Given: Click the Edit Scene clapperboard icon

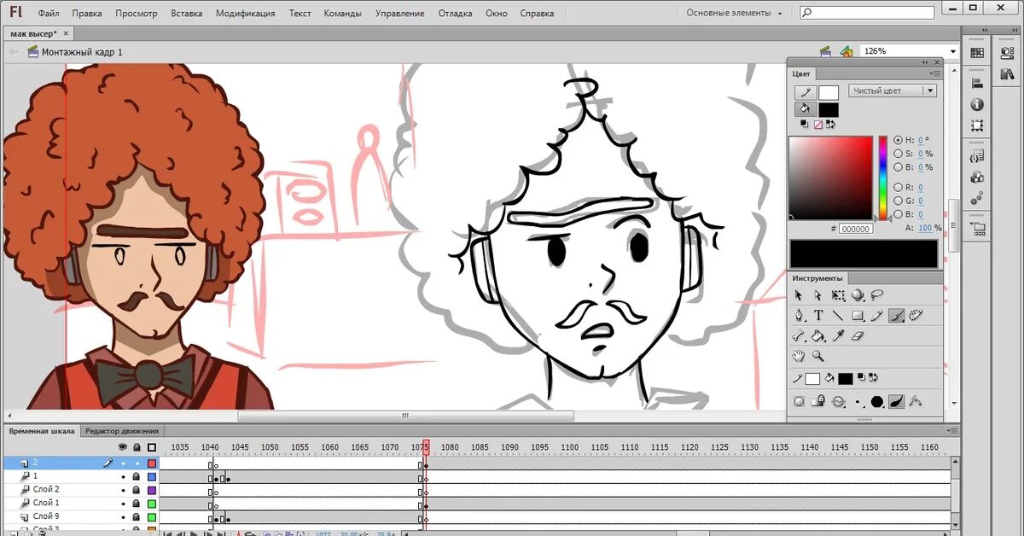Looking at the screenshot, I should coord(825,52).
